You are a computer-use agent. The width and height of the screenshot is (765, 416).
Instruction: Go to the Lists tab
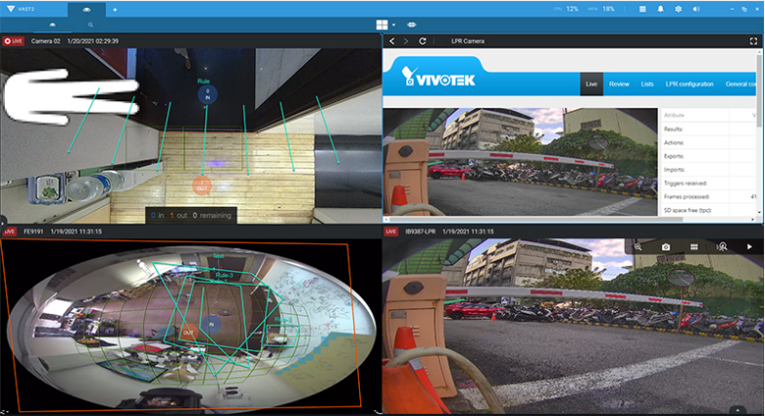[x=647, y=85]
